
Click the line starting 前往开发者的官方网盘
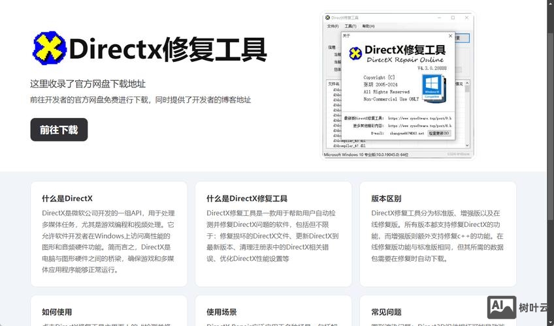140,100
